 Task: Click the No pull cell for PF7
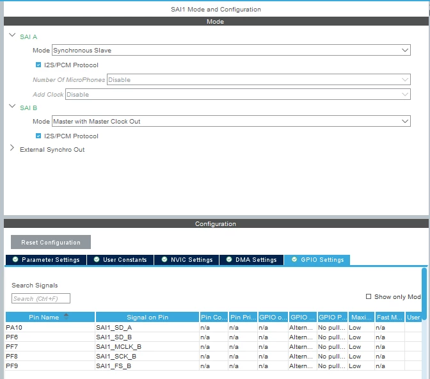pyautogui.click(x=332, y=346)
